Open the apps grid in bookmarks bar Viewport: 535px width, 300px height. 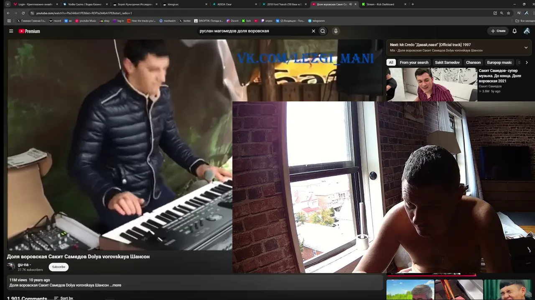(x=9, y=20)
